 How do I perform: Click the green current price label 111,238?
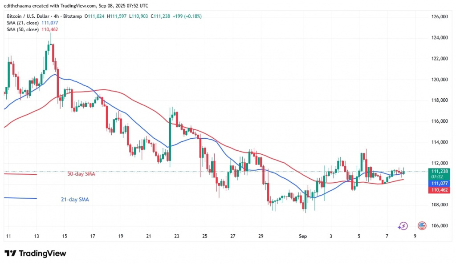point(437,171)
